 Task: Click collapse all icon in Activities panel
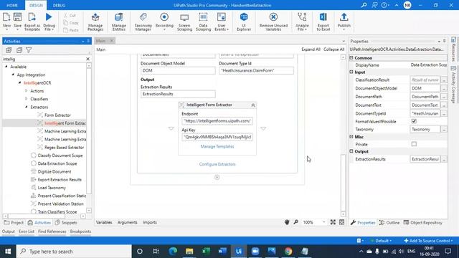[19, 50]
